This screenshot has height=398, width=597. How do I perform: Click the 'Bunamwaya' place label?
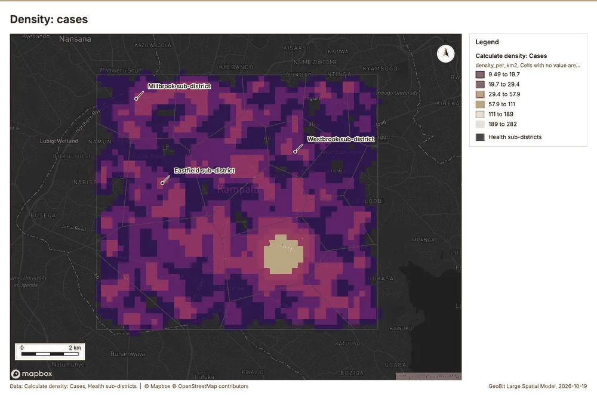coord(128,354)
